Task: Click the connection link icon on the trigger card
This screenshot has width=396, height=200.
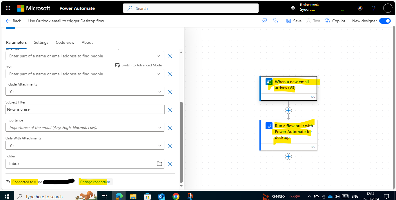Action: [x=313, y=97]
